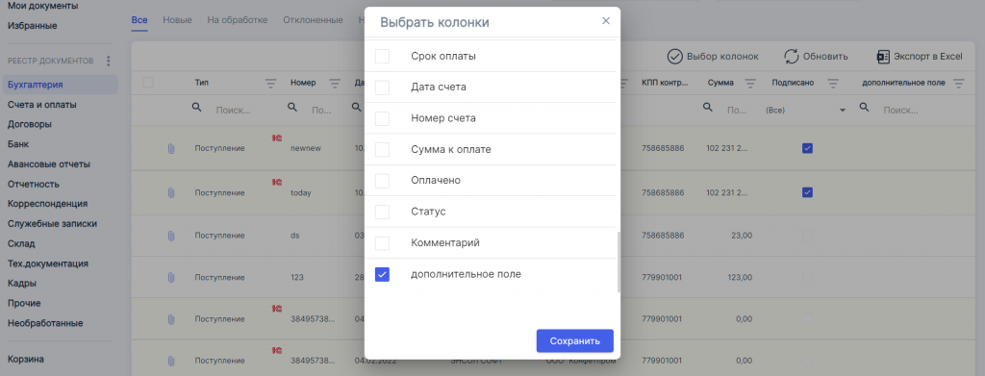
Task: Click the paperclip attachment icon in the newnew row
Action: pyautogui.click(x=171, y=149)
